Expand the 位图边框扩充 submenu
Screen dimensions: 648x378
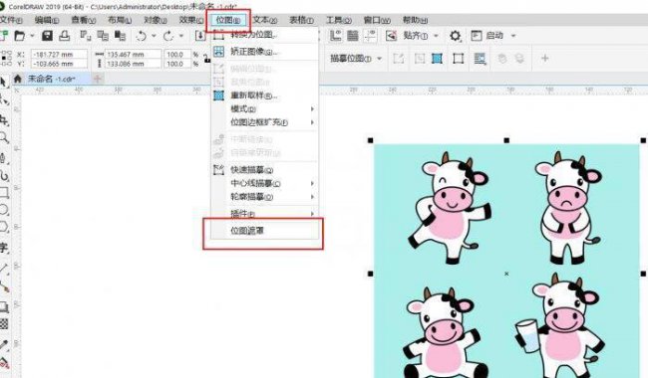[x=265, y=122]
